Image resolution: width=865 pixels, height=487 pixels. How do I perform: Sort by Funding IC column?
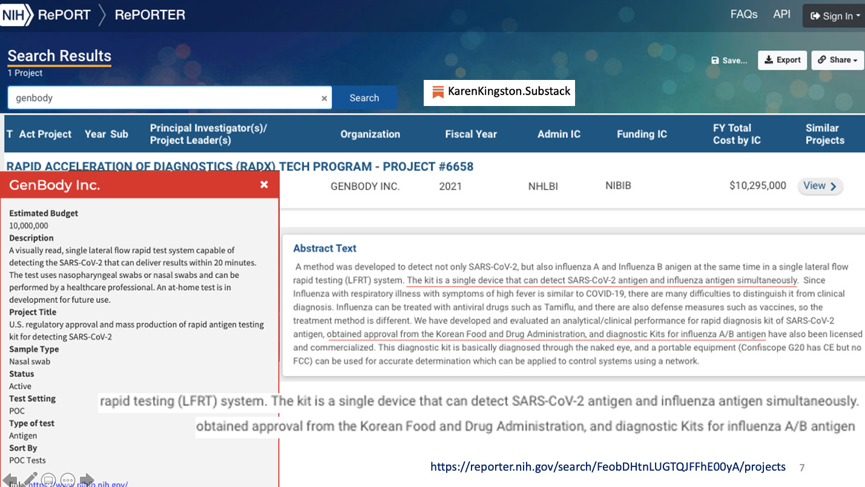(x=642, y=134)
